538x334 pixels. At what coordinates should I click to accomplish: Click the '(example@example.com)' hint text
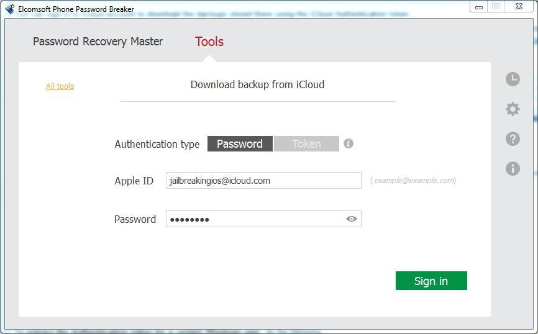(x=413, y=181)
